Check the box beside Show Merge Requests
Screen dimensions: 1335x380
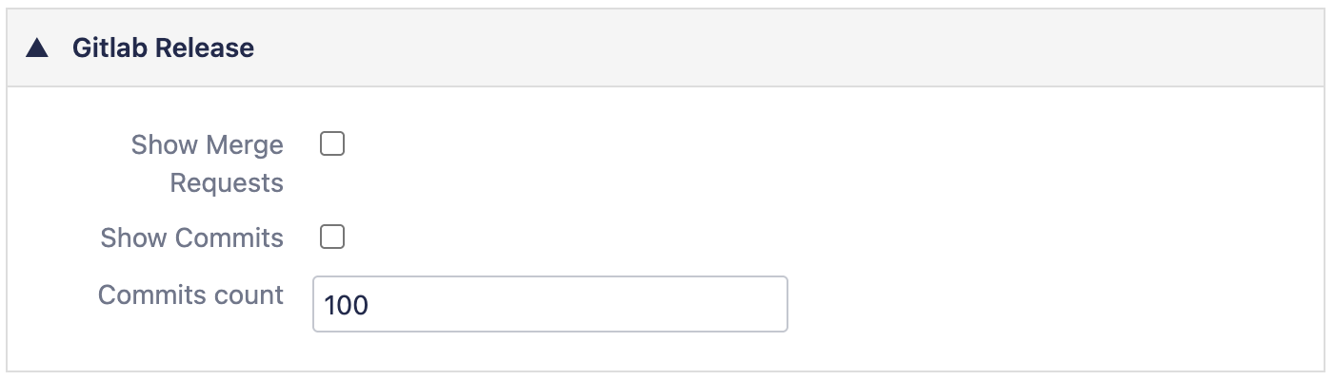pyautogui.click(x=331, y=144)
